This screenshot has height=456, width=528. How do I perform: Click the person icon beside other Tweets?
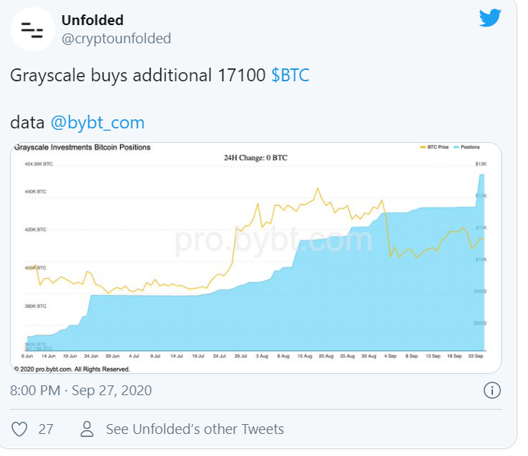[88, 429]
